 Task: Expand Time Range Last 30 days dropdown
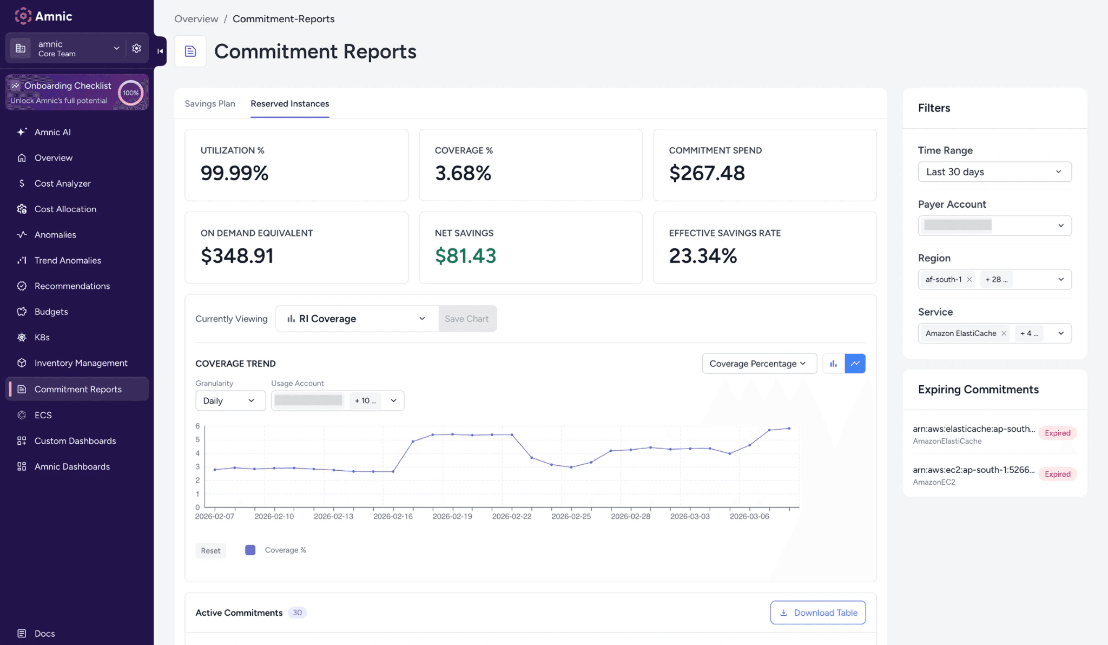click(994, 172)
